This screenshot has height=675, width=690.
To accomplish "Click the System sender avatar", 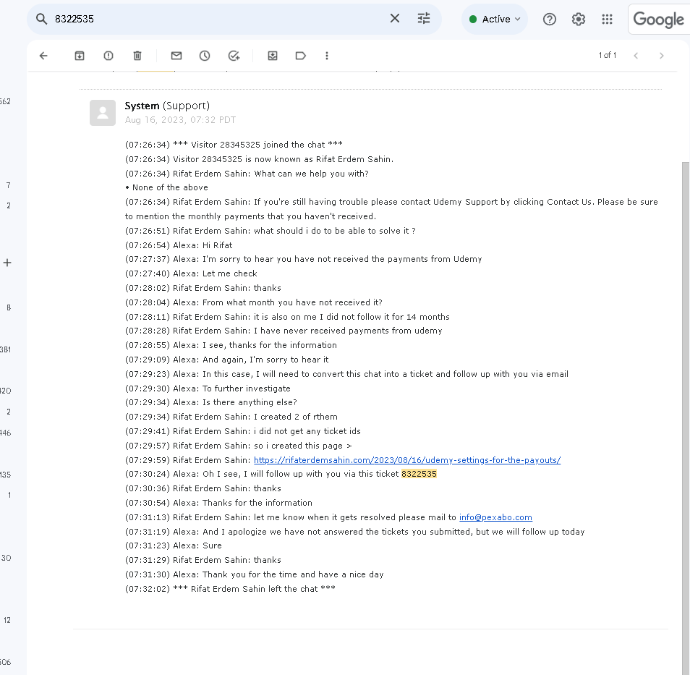I will [x=103, y=113].
